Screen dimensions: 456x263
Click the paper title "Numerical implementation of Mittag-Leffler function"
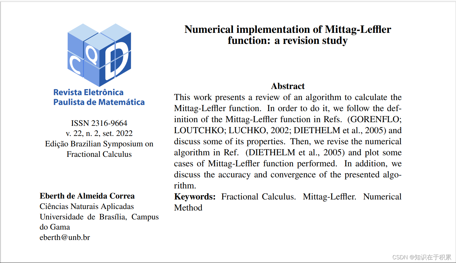(288, 35)
